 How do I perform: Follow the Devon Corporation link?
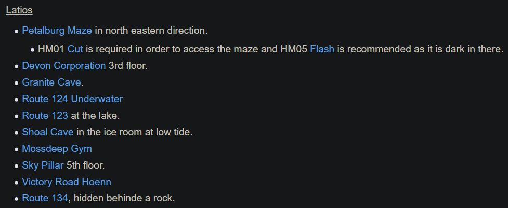(63, 66)
